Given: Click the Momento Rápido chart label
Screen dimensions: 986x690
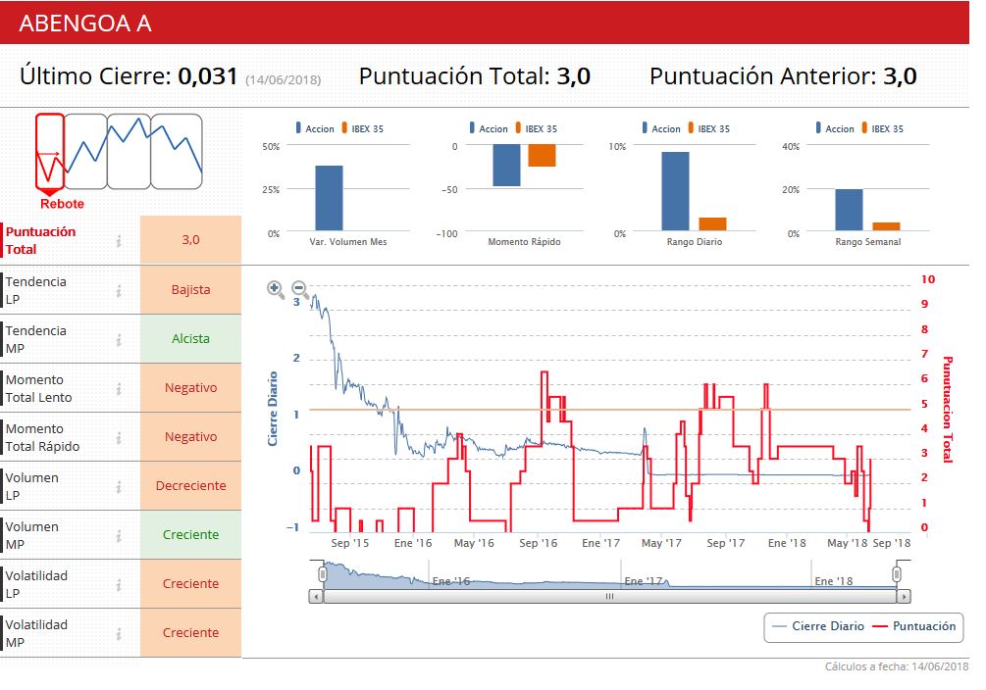Looking at the screenshot, I should click(x=524, y=242).
